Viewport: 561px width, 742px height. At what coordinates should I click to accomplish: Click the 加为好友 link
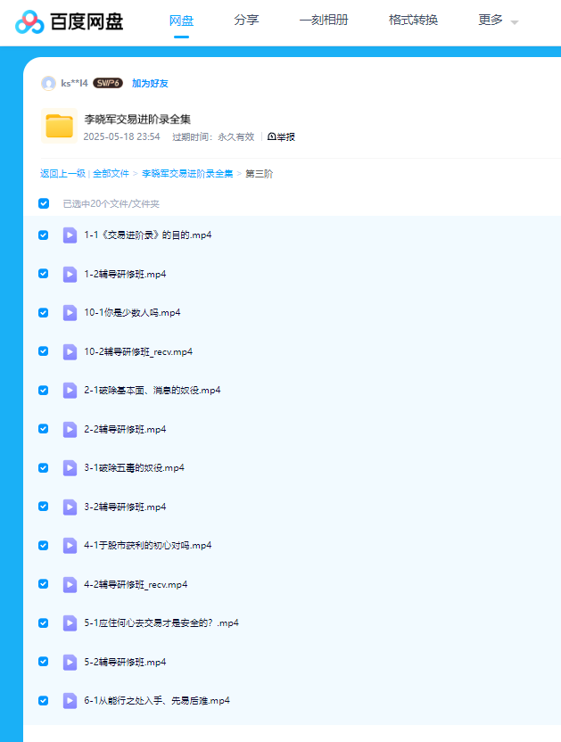(x=150, y=84)
